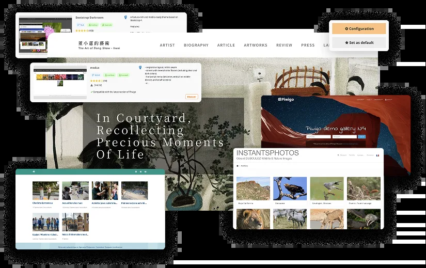This screenshot has height=268, width=426.
Task: Open the lion photo thumbnail
Action: pyautogui.click(x=253, y=219)
